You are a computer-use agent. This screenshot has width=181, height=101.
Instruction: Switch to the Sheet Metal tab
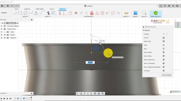[x=40, y=9]
